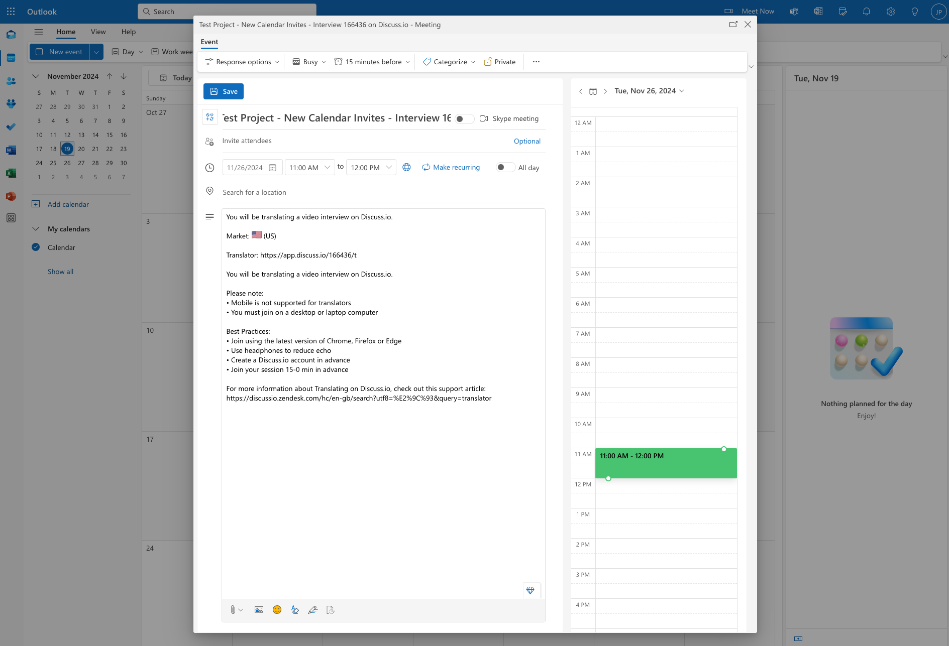Screen dimensions: 949x646
Task: Go to today in side day view
Action: (x=593, y=91)
